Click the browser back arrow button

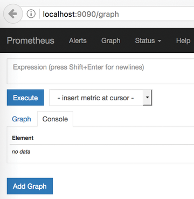tap(13, 14)
